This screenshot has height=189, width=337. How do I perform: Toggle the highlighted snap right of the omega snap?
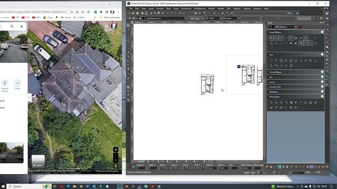[x=305, y=43]
